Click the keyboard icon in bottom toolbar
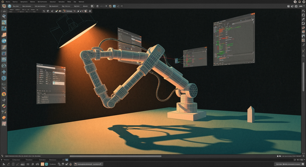The image size is (306, 167). (23, 164)
